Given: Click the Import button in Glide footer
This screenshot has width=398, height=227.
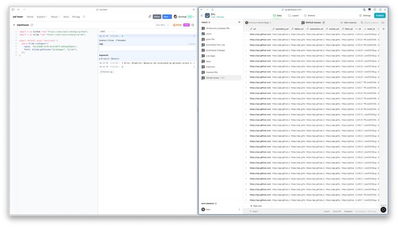Looking at the screenshot, I should click(254, 211).
